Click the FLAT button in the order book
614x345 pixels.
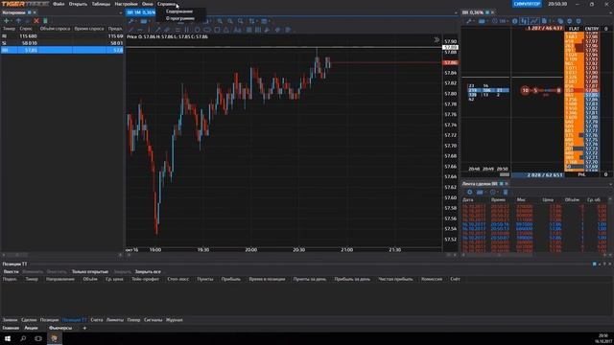pyautogui.click(x=574, y=29)
